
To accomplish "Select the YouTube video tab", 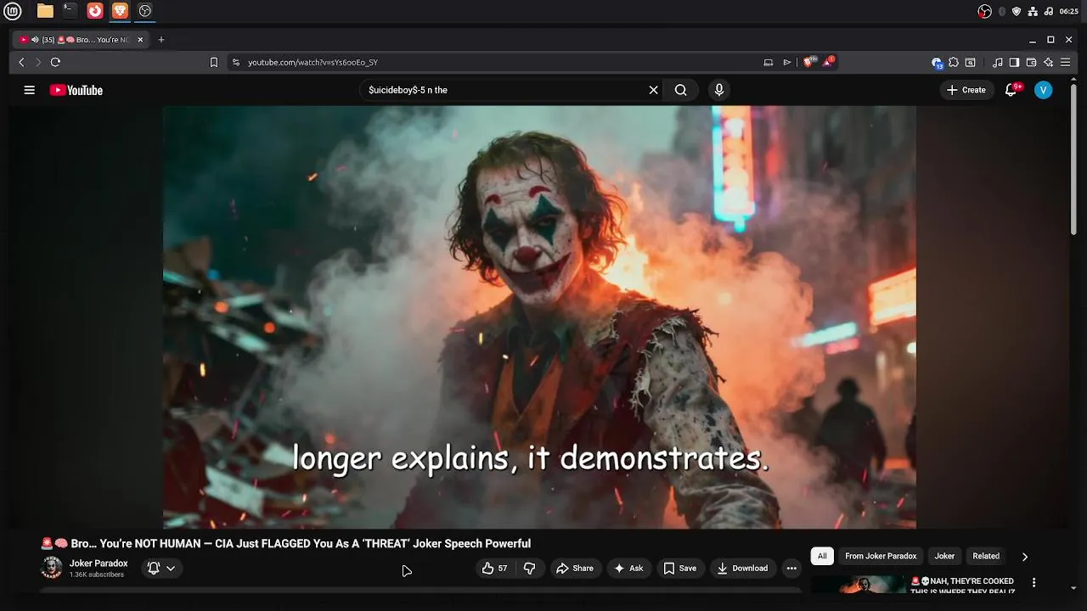I will coord(82,39).
